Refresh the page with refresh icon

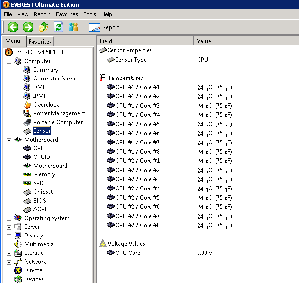(59, 27)
